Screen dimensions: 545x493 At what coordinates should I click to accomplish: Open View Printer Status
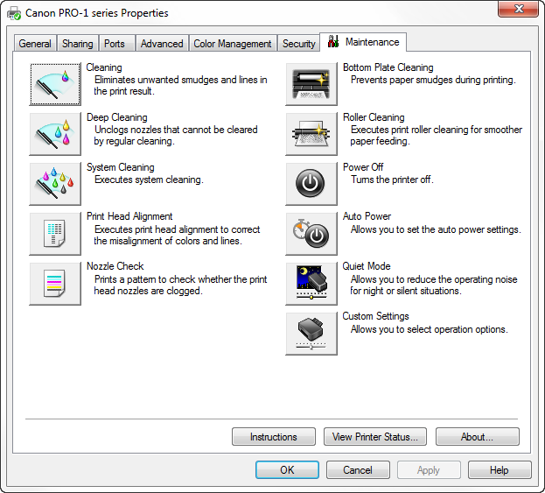[x=375, y=437]
